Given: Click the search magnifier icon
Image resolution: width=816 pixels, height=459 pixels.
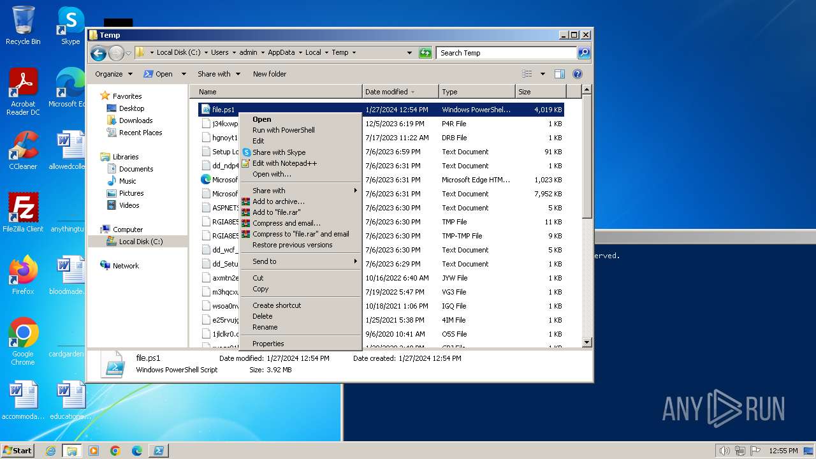Looking at the screenshot, I should [x=584, y=53].
